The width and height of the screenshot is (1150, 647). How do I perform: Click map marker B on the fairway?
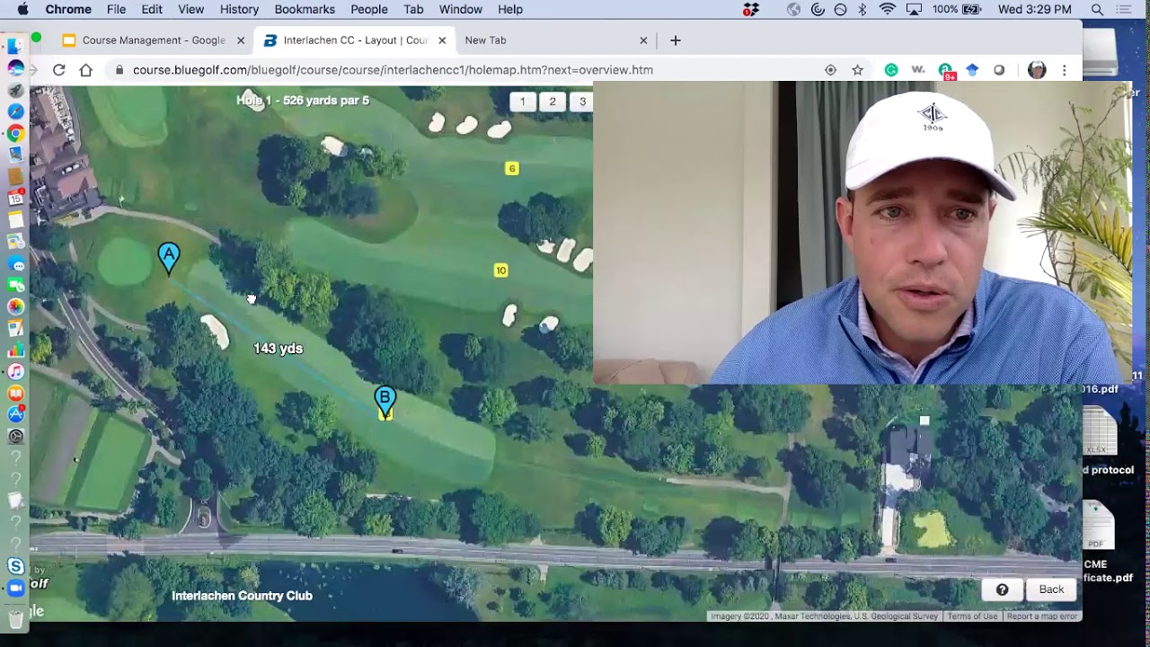point(385,400)
